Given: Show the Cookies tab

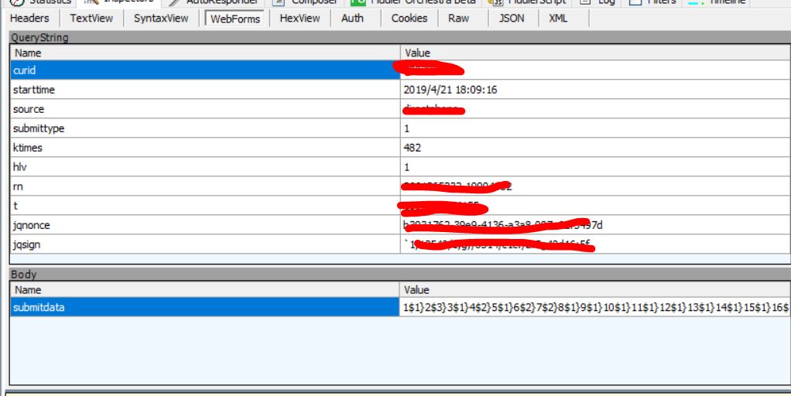Looking at the screenshot, I should pos(409,19).
